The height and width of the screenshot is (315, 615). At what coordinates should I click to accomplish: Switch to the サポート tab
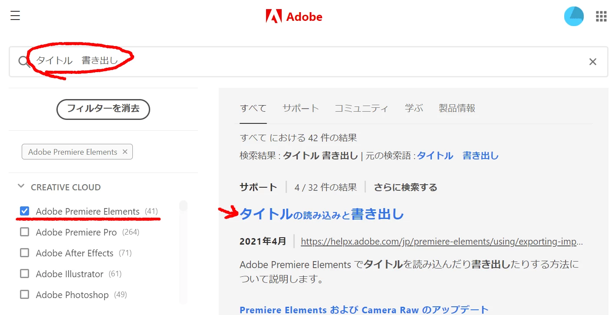[300, 108]
